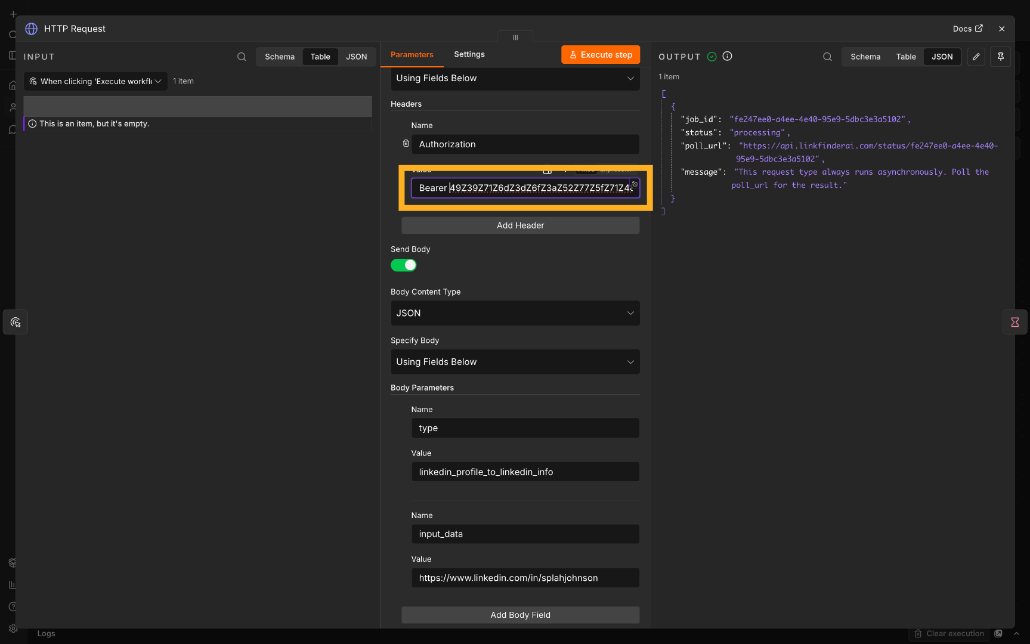Pin the output data with pin icon
The width and height of the screenshot is (1030, 644).
pos(1001,57)
